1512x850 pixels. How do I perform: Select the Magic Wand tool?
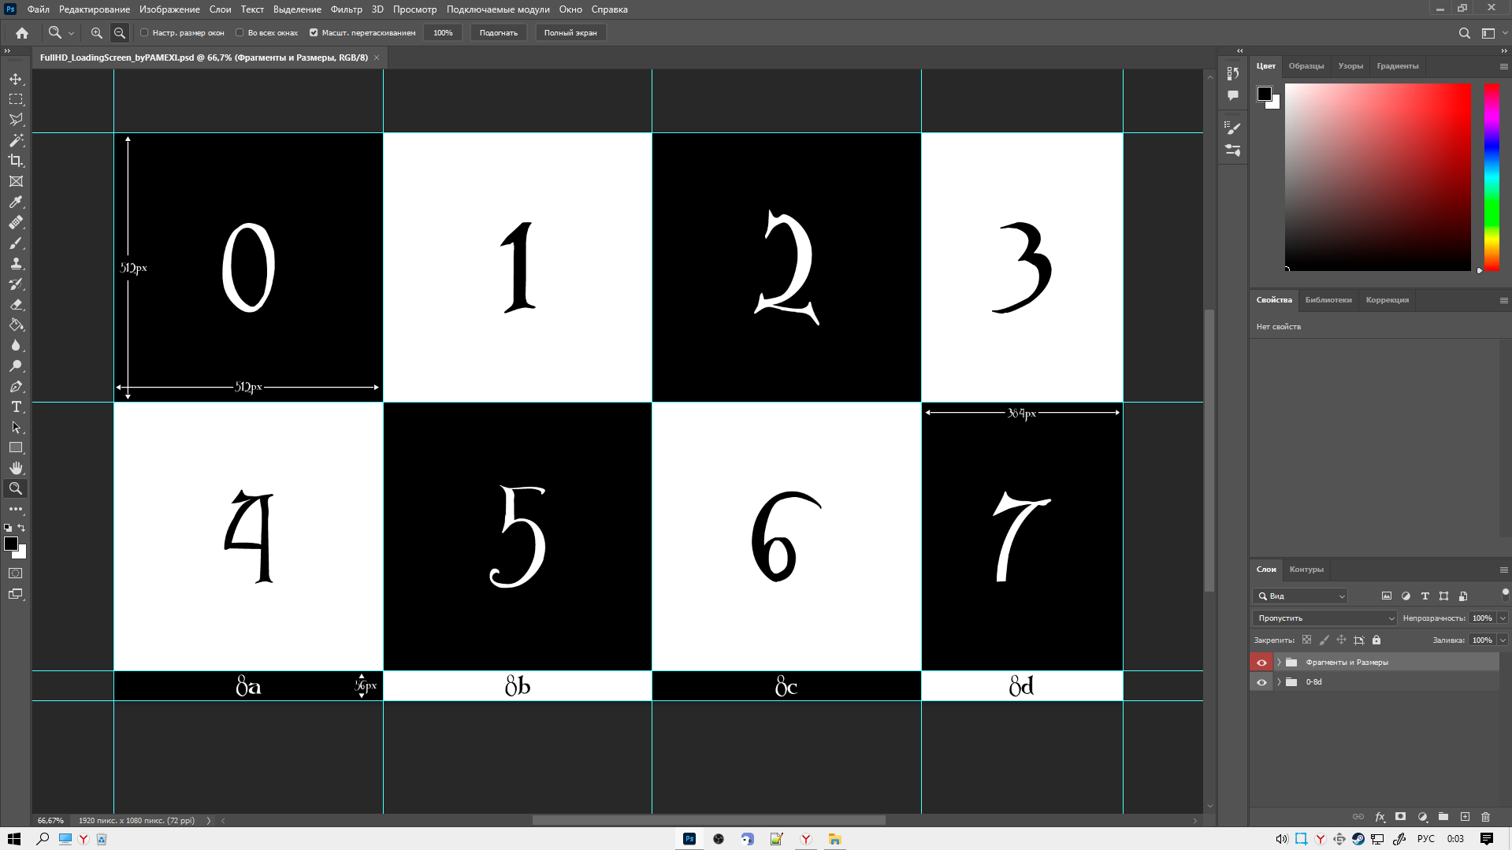(x=16, y=140)
